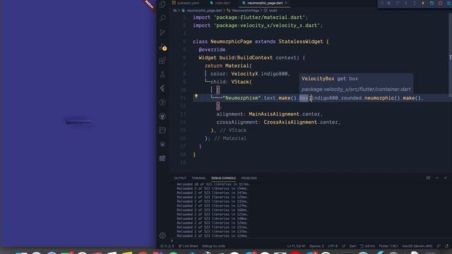Open the Explorer view in activity bar
Viewport: 452px width, 254px height.
click(x=162, y=4)
